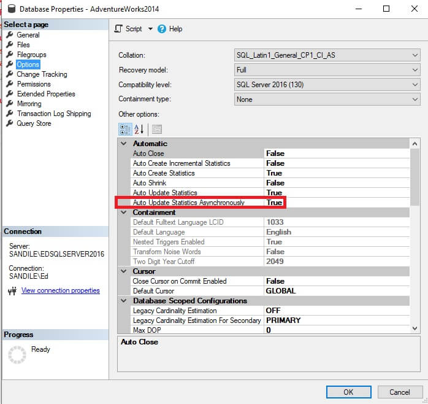This screenshot has height=404, width=428.
Task: Click the PRIMARY value for Secondary estimation
Action: (283, 320)
